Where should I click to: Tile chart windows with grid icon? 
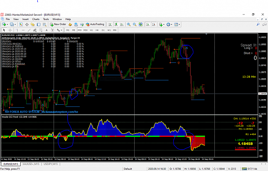tap(141, 24)
